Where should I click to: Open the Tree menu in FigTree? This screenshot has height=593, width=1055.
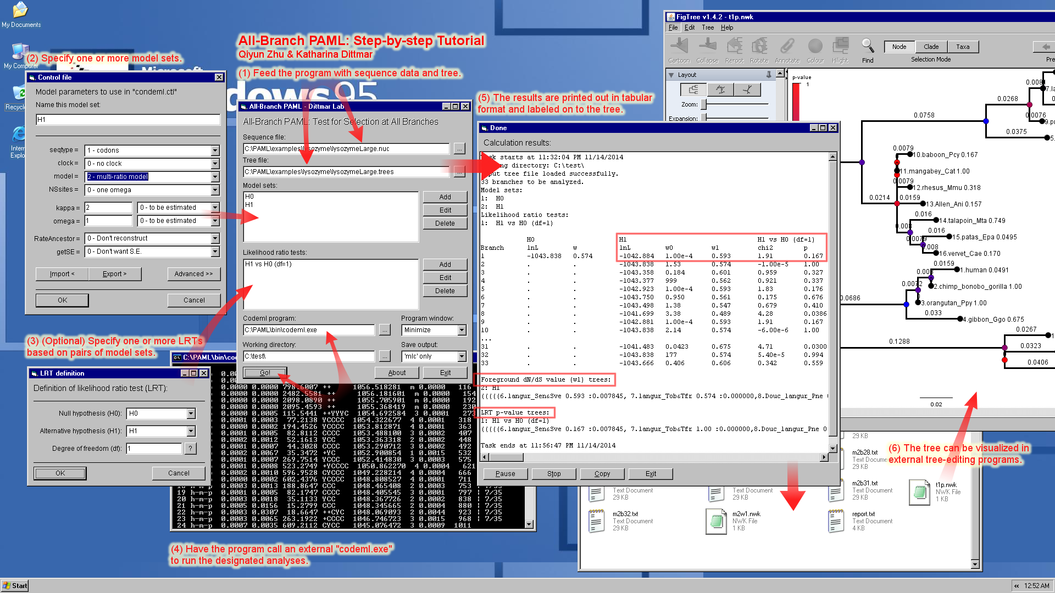[708, 27]
